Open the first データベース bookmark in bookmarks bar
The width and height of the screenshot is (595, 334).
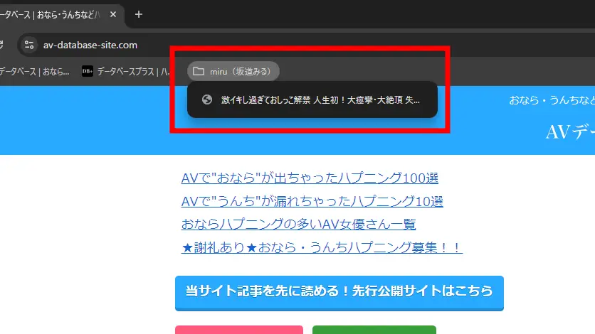35,71
